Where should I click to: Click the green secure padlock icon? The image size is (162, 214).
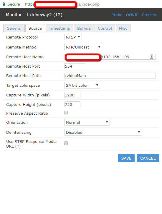point(4,4)
